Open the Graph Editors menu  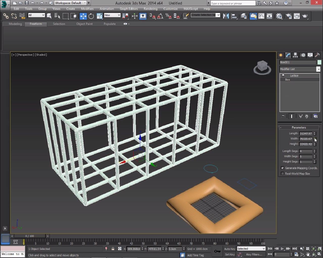(129, 9)
